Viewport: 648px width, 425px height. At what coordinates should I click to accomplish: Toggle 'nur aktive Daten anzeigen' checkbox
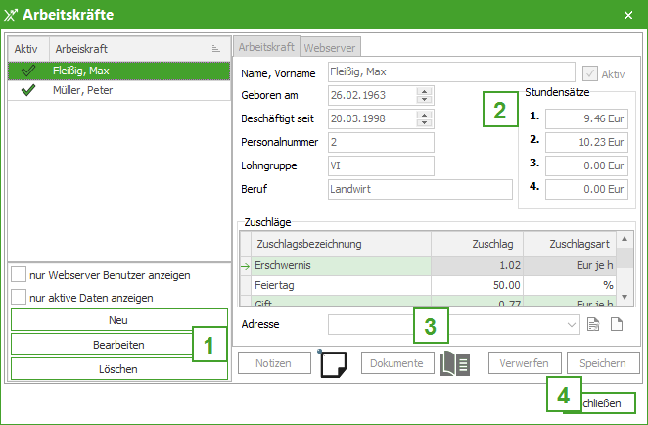tap(19, 297)
